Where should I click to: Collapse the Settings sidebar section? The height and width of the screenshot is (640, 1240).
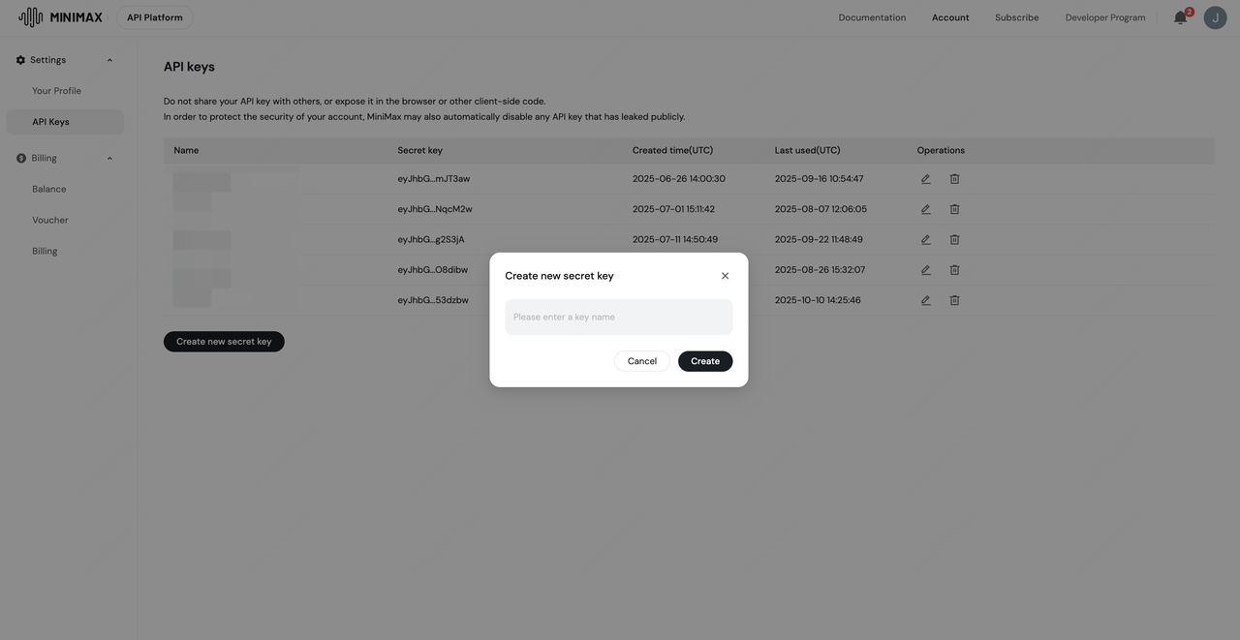[109, 60]
